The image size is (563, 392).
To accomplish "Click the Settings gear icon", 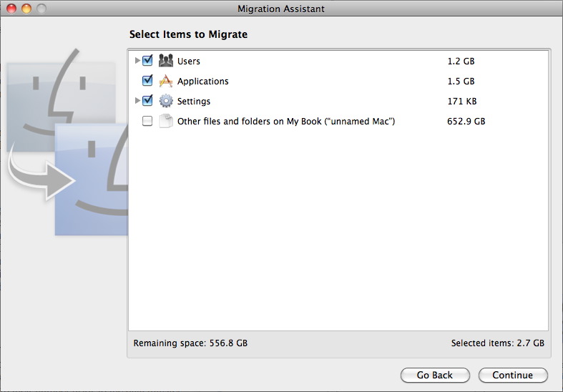I will click(165, 101).
